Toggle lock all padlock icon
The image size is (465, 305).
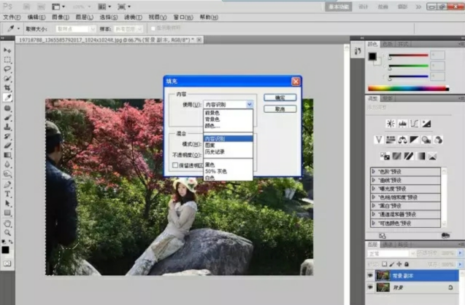pos(407,264)
